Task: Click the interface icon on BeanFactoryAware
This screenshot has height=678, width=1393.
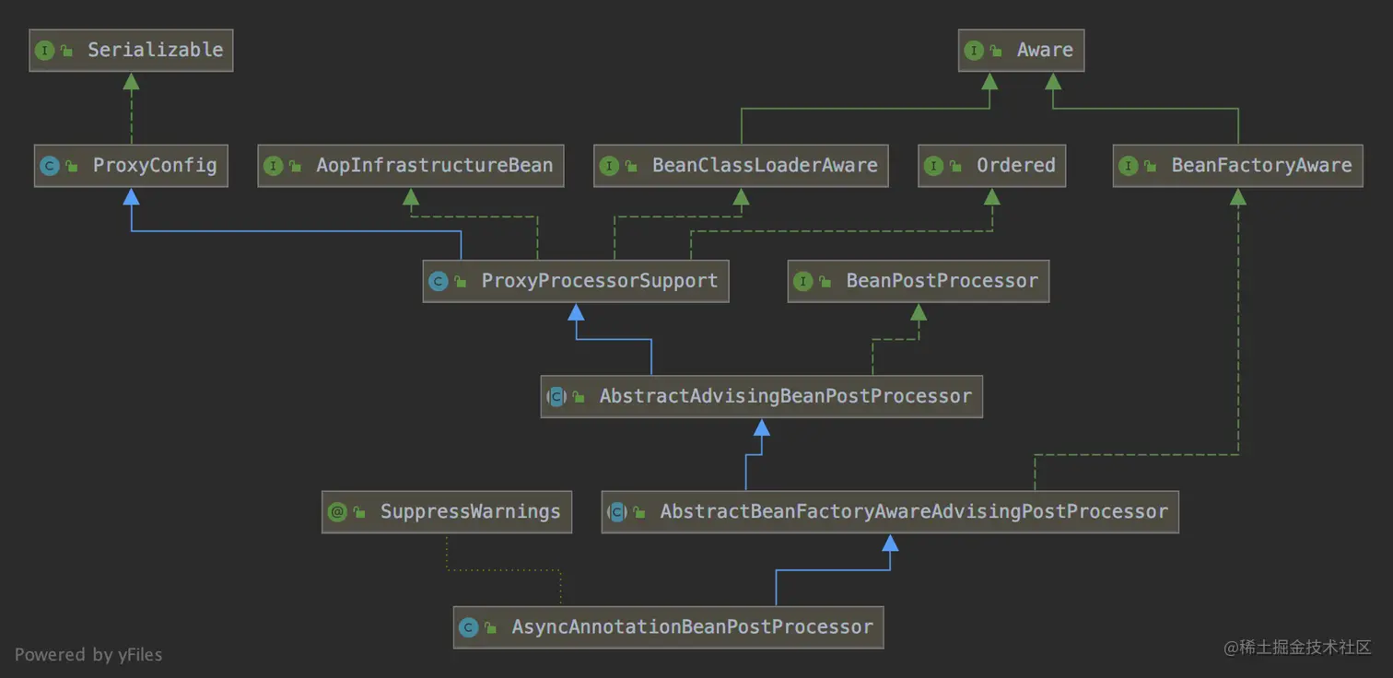Action: [x=1130, y=166]
